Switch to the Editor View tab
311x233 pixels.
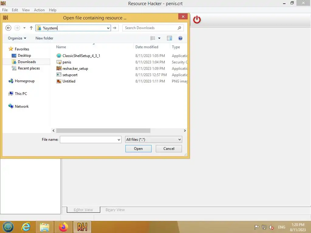pos(83,210)
